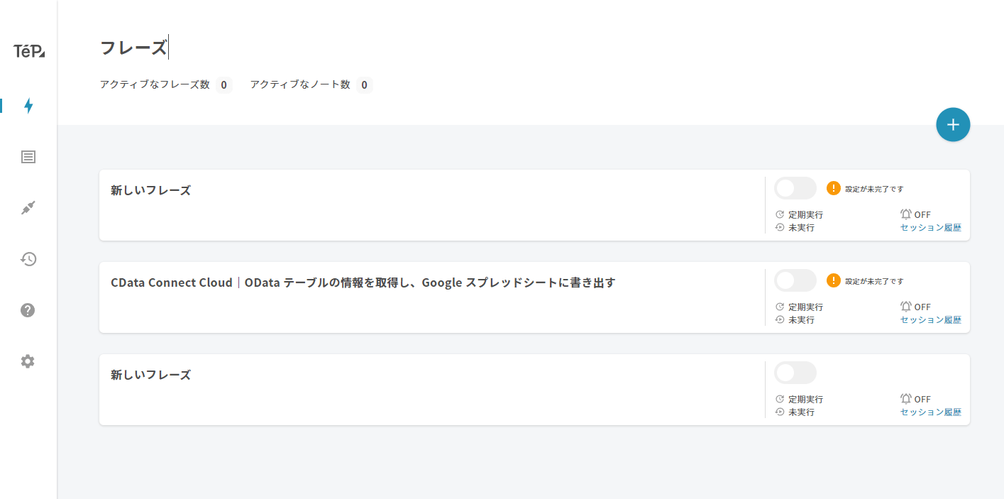Click the TéPs logo in the sidebar

[x=28, y=51]
